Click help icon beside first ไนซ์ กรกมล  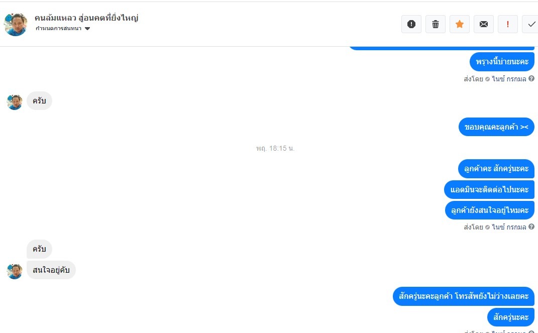pyautogui.click(x=531, y=78)
